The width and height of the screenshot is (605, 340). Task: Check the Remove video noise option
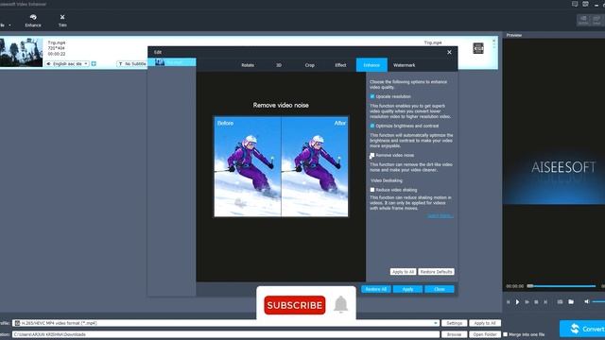(372, 155)
